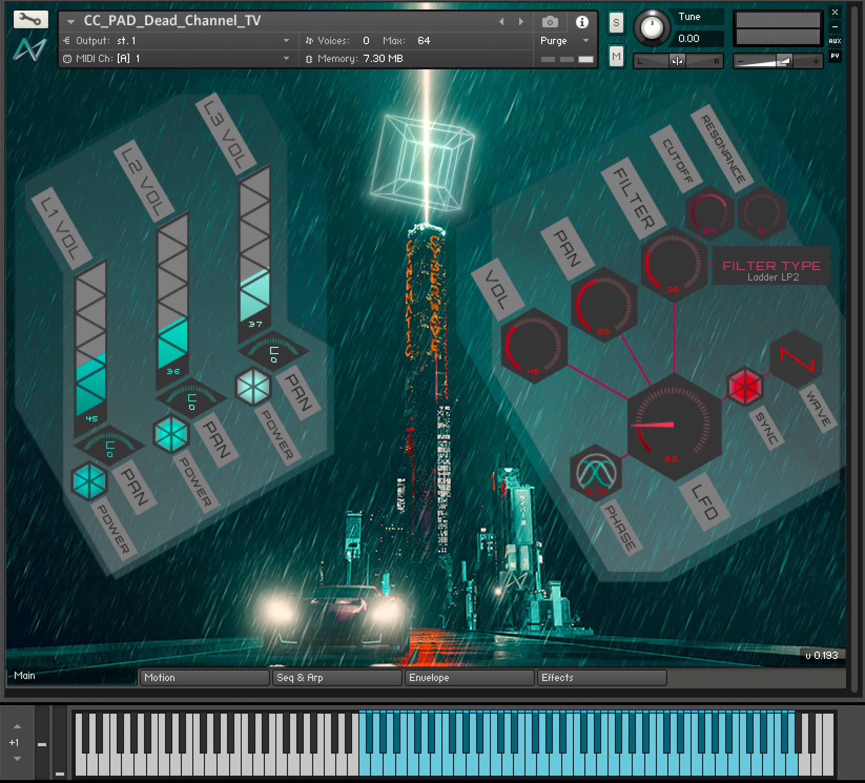Click the LFO phase waveform icon
Image resolution: width=865 pixels, height=783 pixels.
[596, 472]
